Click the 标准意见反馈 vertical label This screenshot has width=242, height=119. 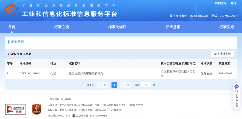pyautogui.click(x=236, y=98)
